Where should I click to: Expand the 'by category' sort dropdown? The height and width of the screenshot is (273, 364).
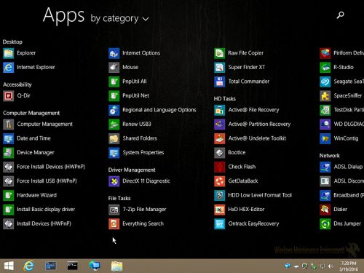[119, 19]
